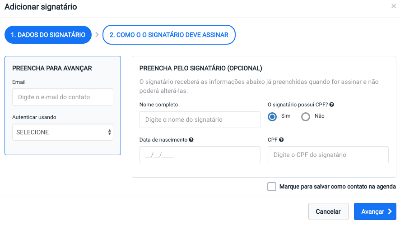
Task: Click the chevron arrow between the two steps
Action: (x=97, y=35)
